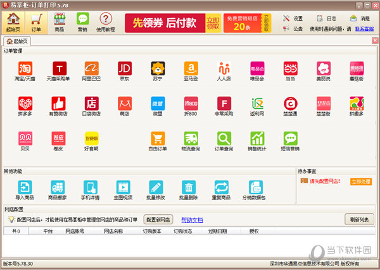Open 销售统计 chart icon
The image size is (380, 270).
(257, 138)
